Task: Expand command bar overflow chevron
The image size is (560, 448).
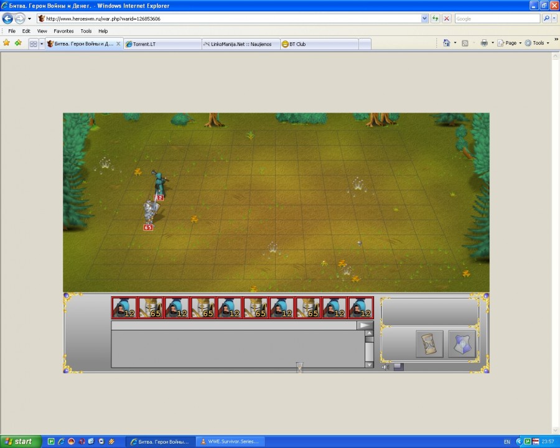Action: click(x=556, y=39)
